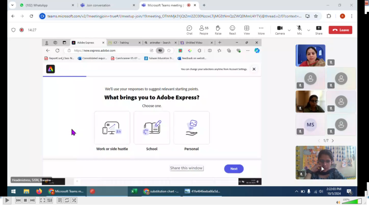Open Chrome's three-dot menu
This screenshot has height=207, width=369.
pos(352,16)
